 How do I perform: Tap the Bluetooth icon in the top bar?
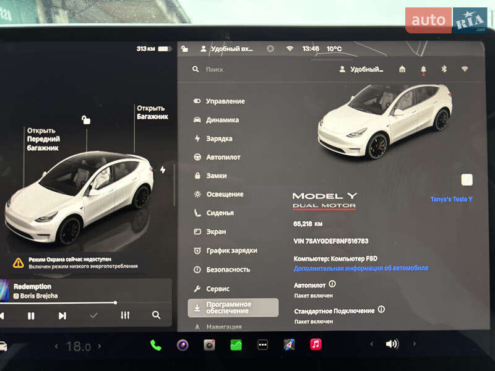[444, 69]
